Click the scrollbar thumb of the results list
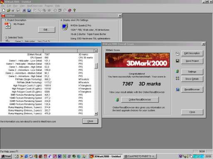The image size is (213, 159). pos(96,66)
